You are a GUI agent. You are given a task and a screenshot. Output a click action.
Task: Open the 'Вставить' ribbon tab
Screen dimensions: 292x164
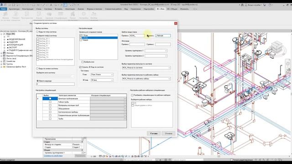58,9
